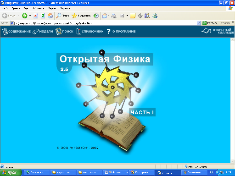This screenshot has width=235, height=176.
Task: Open the address bar dropdown list
Action: (x=199, y=23)
